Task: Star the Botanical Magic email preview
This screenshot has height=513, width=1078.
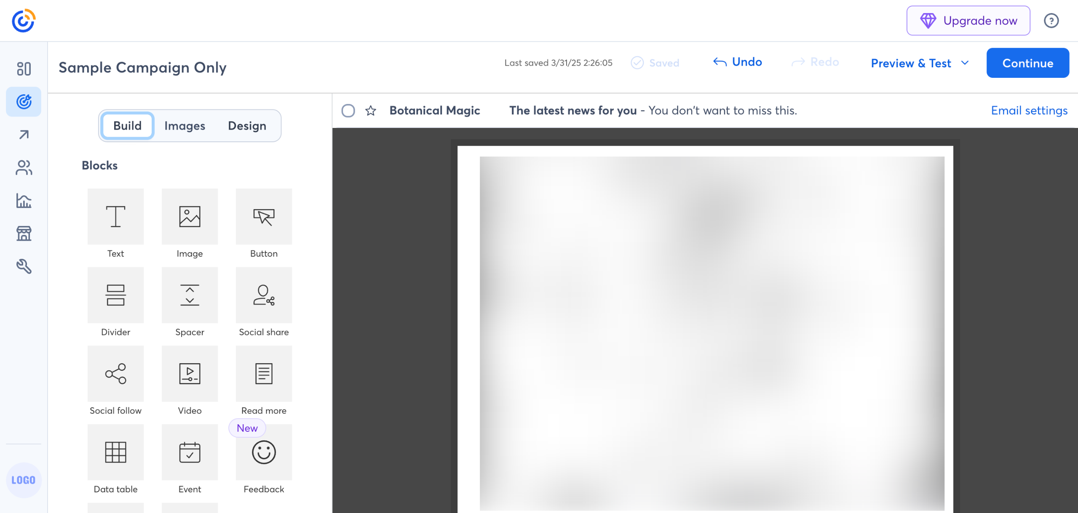Action: 371,111
